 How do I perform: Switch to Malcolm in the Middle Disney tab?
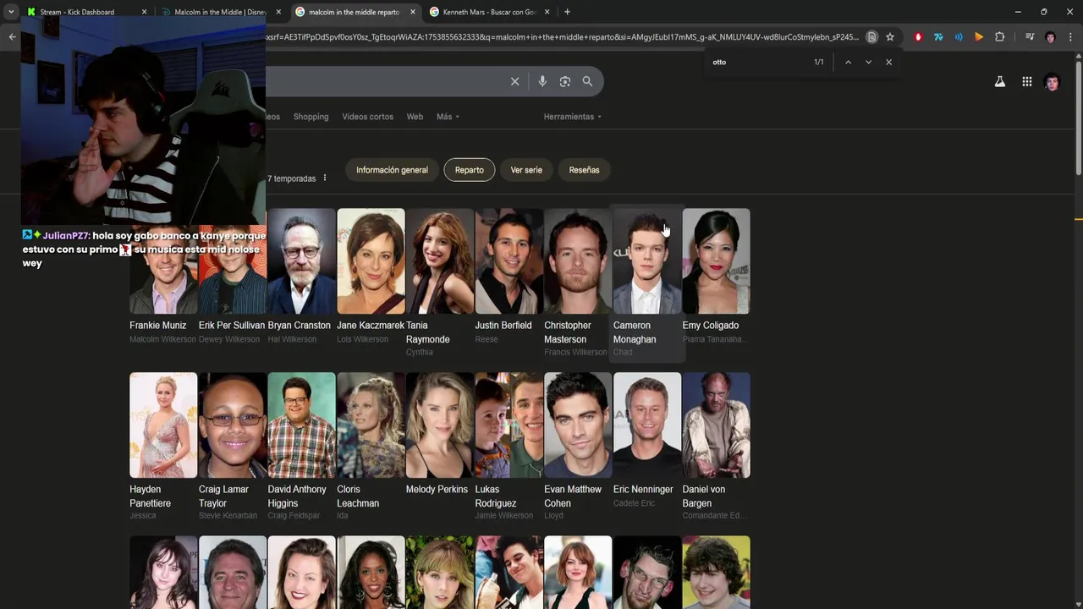click(221, 12)
